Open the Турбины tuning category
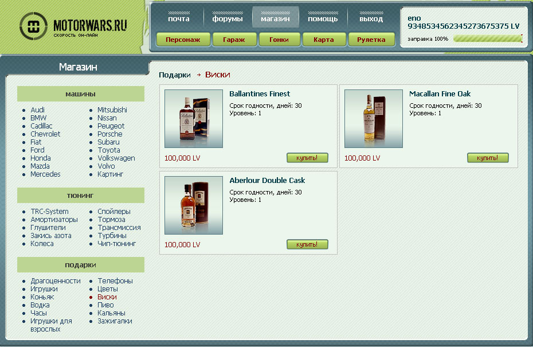This screenshot has height=347, width=533. [112, 235]
